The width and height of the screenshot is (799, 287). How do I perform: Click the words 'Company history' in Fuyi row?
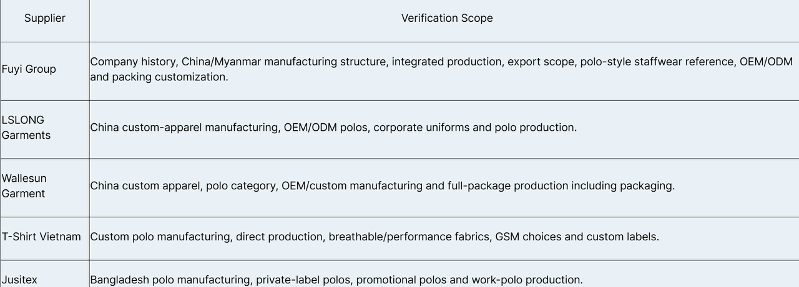coord(134,62)
